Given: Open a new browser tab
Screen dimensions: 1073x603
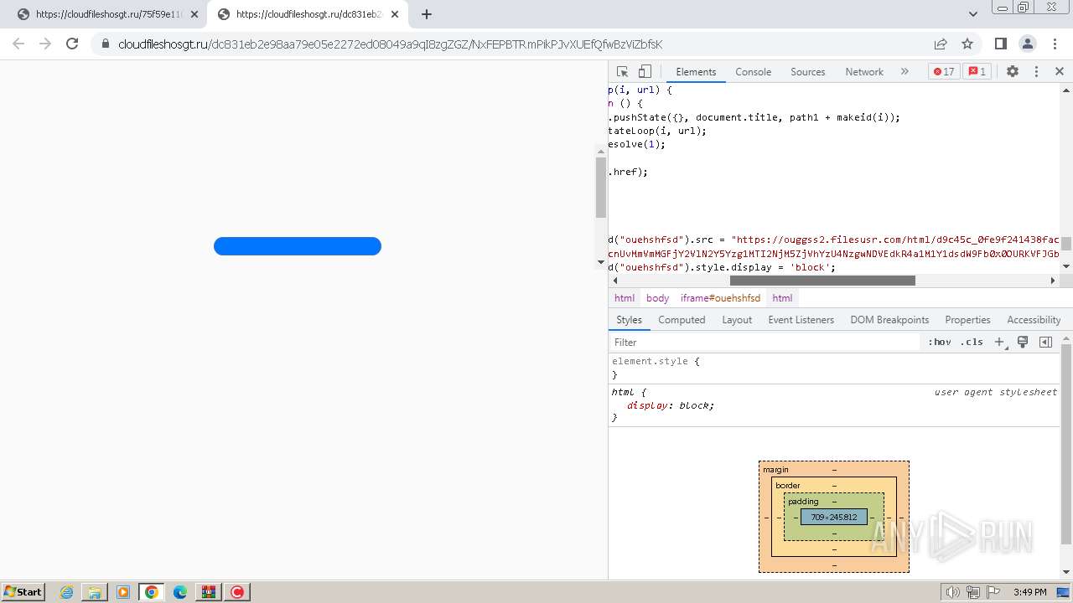Looking at the screenshot, I should 426,14.
